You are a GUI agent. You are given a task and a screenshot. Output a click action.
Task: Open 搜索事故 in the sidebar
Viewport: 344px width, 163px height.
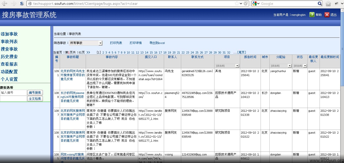[x=9, y=49]
